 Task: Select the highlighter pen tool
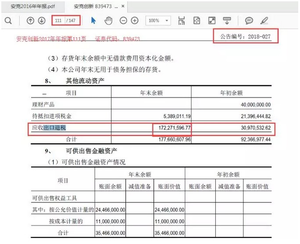264,21
